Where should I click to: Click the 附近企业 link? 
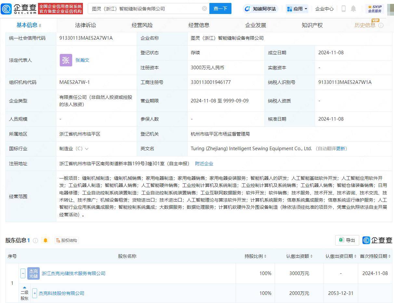click(204, 164)
